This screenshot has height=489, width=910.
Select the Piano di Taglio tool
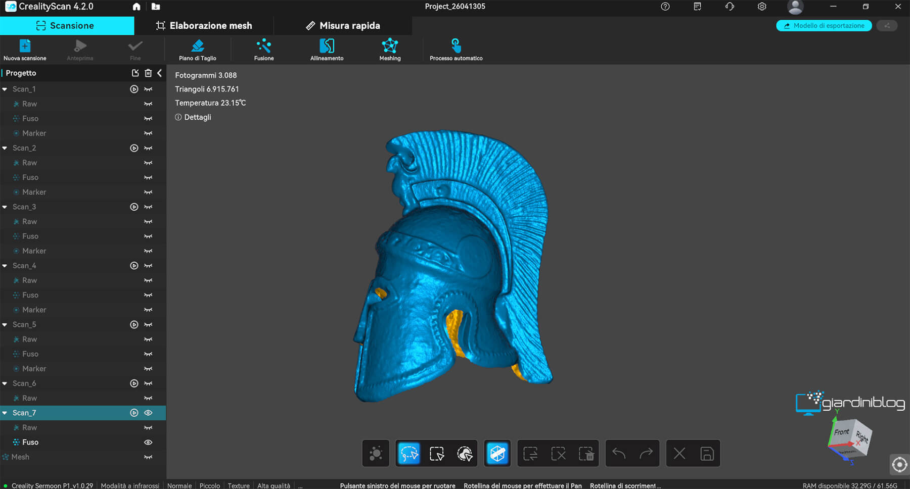tap(198, 46)
